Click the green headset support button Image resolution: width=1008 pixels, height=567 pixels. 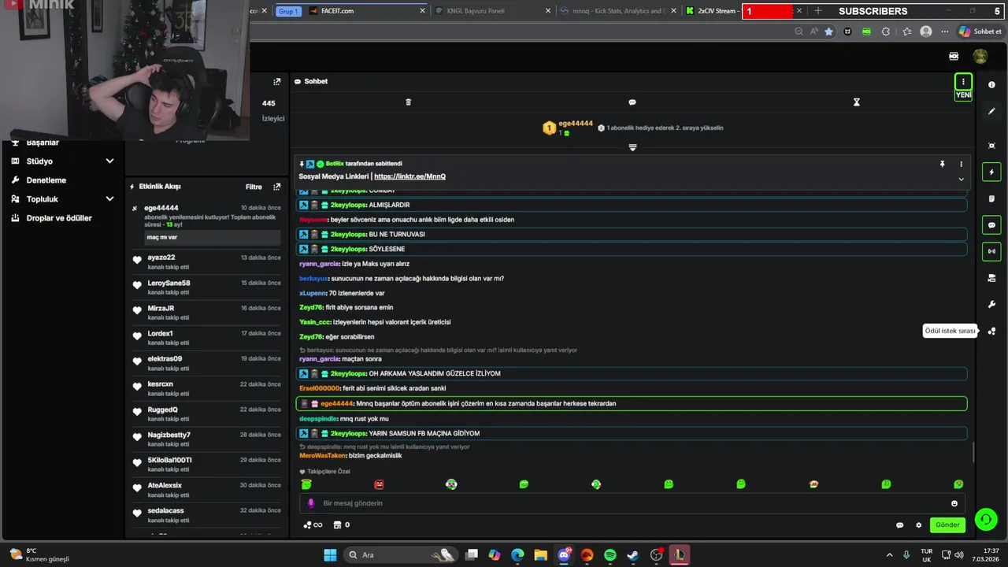[x=985, y=520]
